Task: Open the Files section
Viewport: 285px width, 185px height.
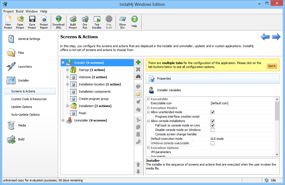Action: (x=16, y=53)
